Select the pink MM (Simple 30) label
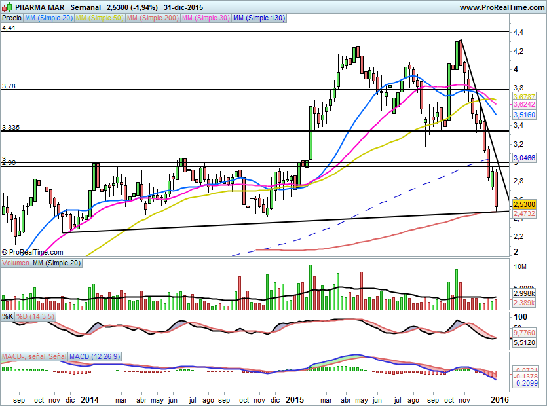Screen dimensions: 547x406 pos(204,18)
